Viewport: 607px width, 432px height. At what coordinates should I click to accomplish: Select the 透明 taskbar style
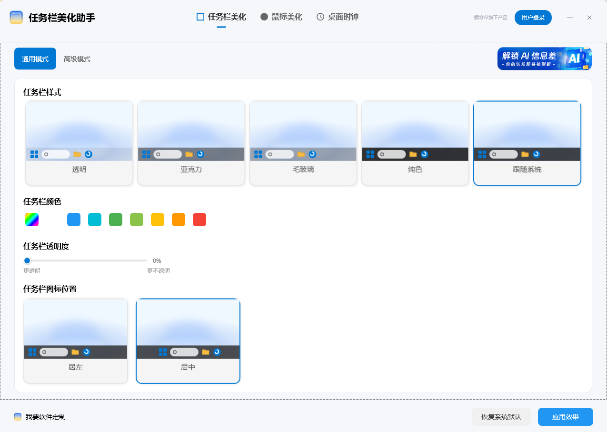[79, 143]
